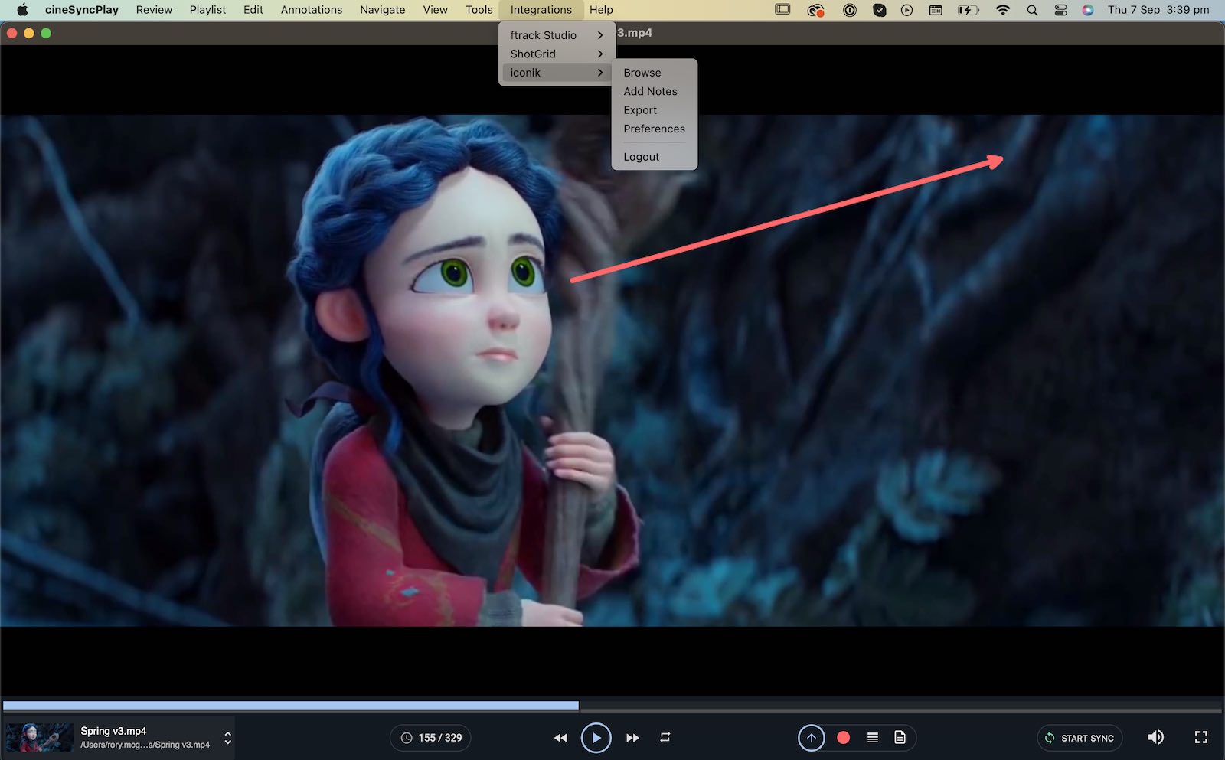
Task: Click the sync arrows icon on START SYNC
Action: click(1050, 738)
